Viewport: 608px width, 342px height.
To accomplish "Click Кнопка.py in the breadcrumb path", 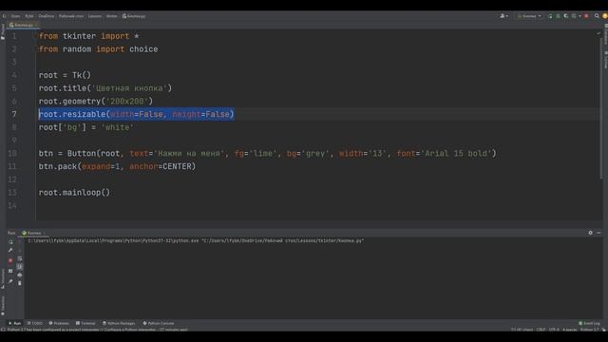I will click(134, 16).
